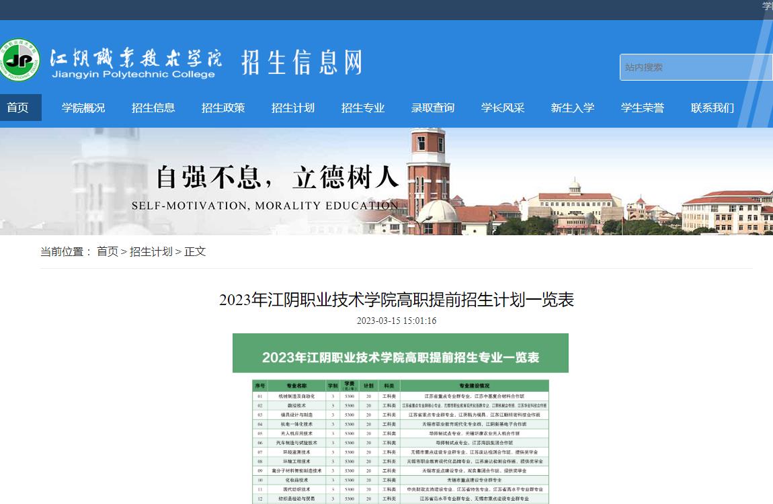Go to 首页 in the navigation bar
This screenshot has height=504, width=773.
click(x=17, y=108)
